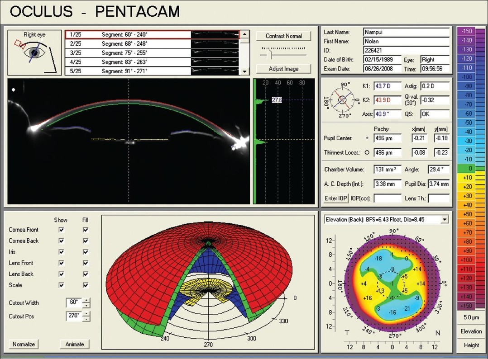This screenshot has width=488, height=359.
Task: Toggle Show checkbox for Cornea Front
Action: (x=61, y=230)
